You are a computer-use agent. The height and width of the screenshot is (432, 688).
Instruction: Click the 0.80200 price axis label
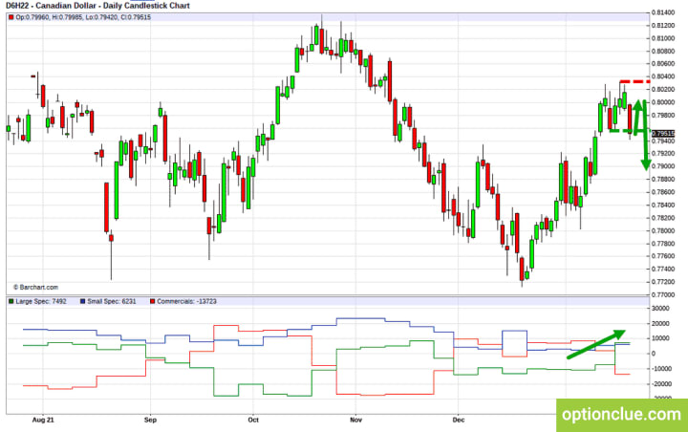[x=663, y=89]
